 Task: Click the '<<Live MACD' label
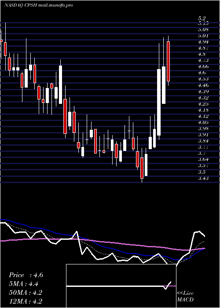pos(185,297)
